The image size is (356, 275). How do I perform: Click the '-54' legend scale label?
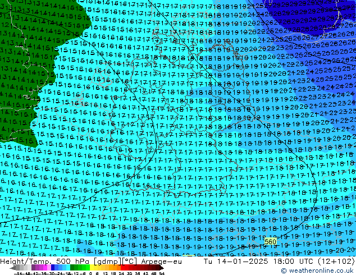[x=18, y=273]
